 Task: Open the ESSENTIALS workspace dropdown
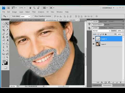(108, 8)
